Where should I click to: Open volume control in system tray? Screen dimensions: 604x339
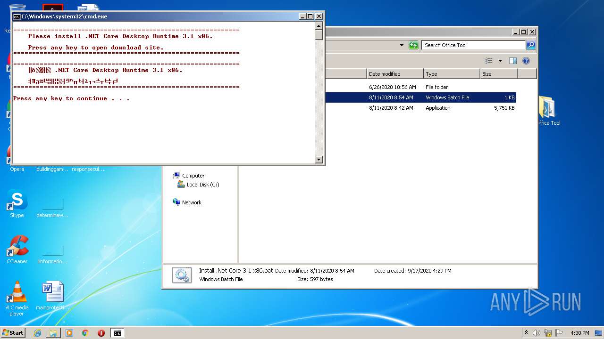(x=537, y=333)
